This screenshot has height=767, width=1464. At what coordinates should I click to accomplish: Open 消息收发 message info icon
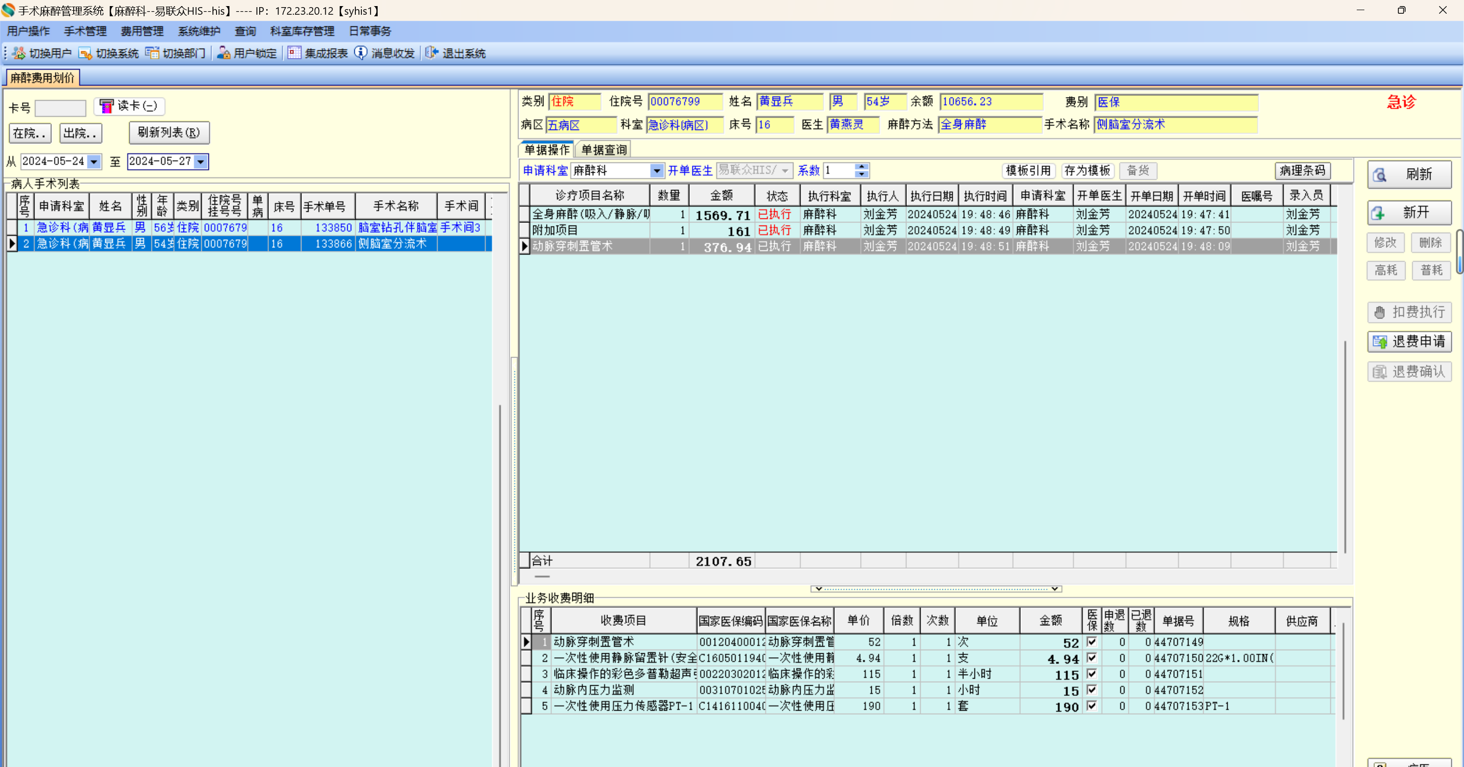coord(361,53)
